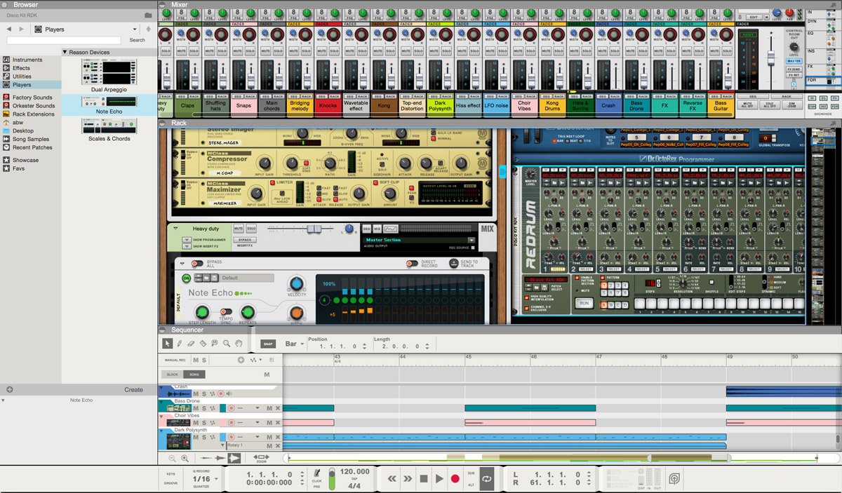This screenshot has width=842, height=493.
Task: Open the Master Section audio output dropdown
Action: click(472, 240)
